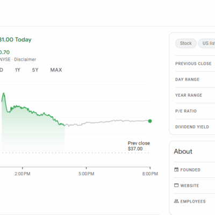Click the Dividend Yield row

[x=195, y=127]
